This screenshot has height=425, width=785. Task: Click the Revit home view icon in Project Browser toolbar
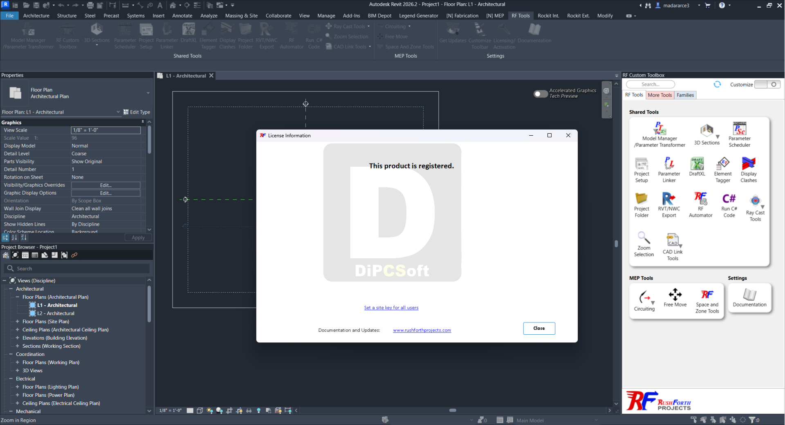click(x=6, y=255)
